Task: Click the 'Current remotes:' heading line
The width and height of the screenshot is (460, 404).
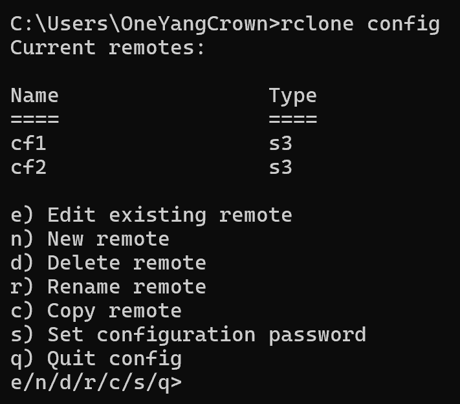Action: coord(107,48)
